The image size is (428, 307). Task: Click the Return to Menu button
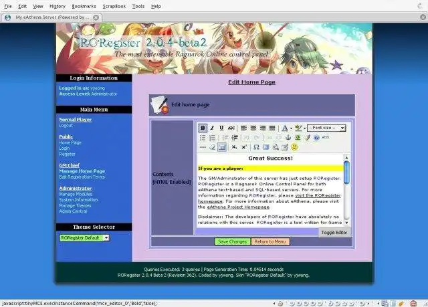tap(270, 241)
